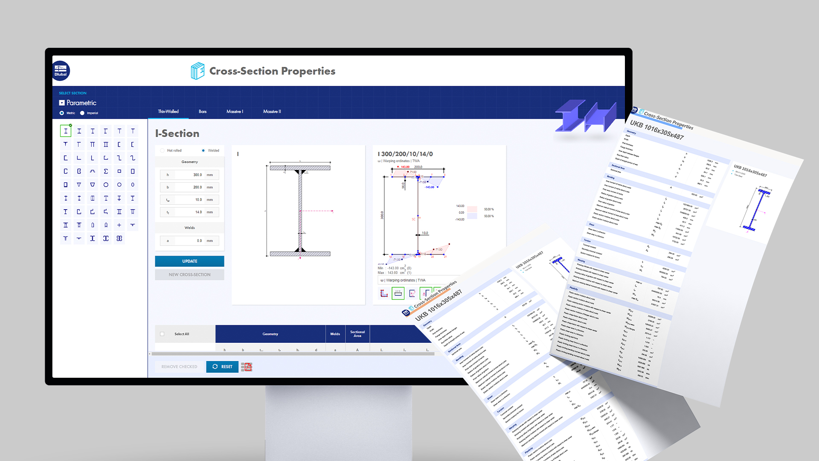Image resolution: width=819 pixels, height=461 pixels.
Task: Select the I-Section tool icon
Action: [65, 131]
